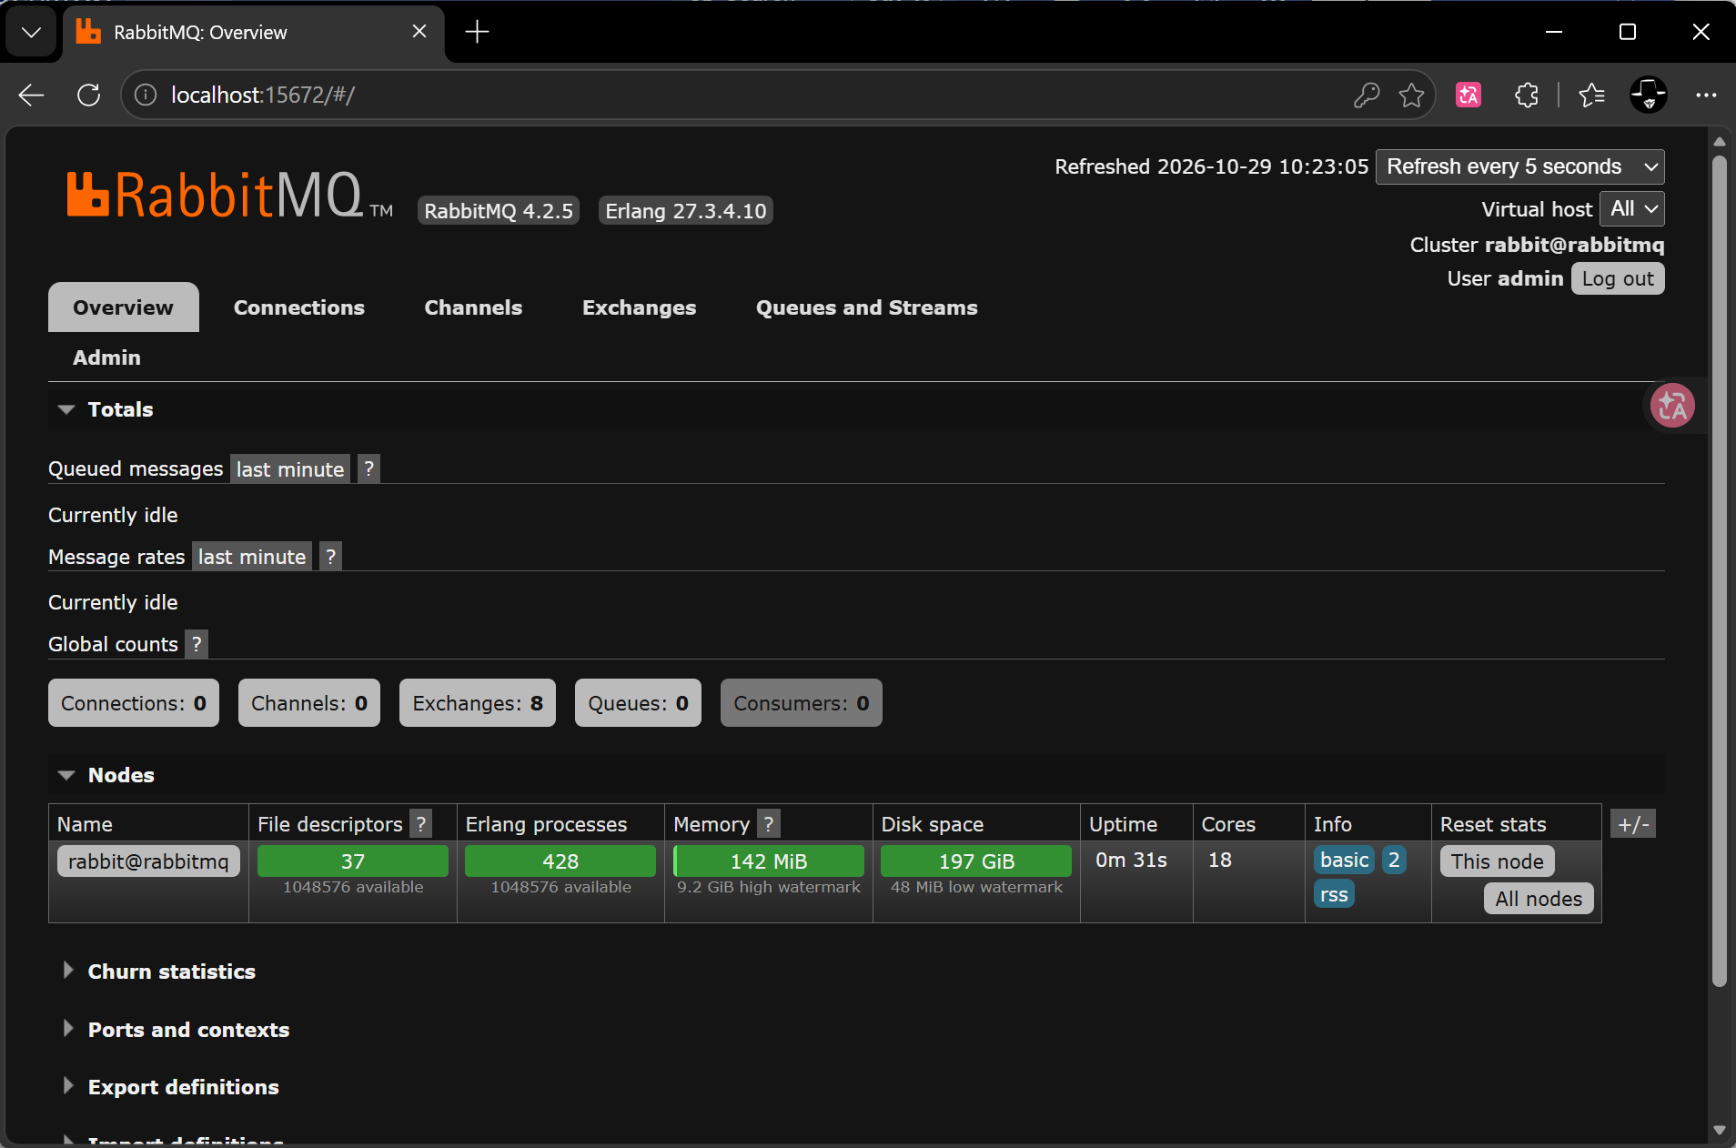Change Queued messages last minute range
This screenshot has height=1148, width=1736.
click(290, 469)
